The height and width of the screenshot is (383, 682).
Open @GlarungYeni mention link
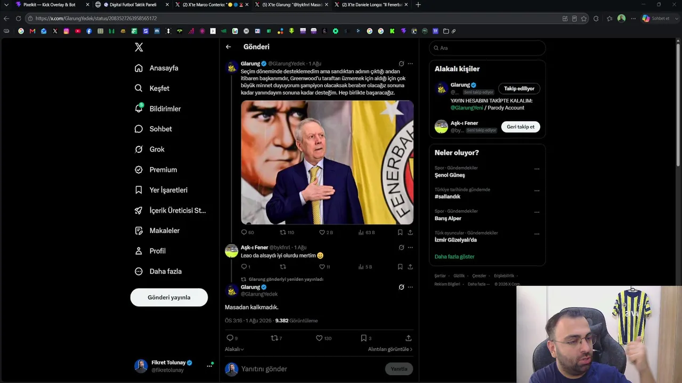[467, 107]
